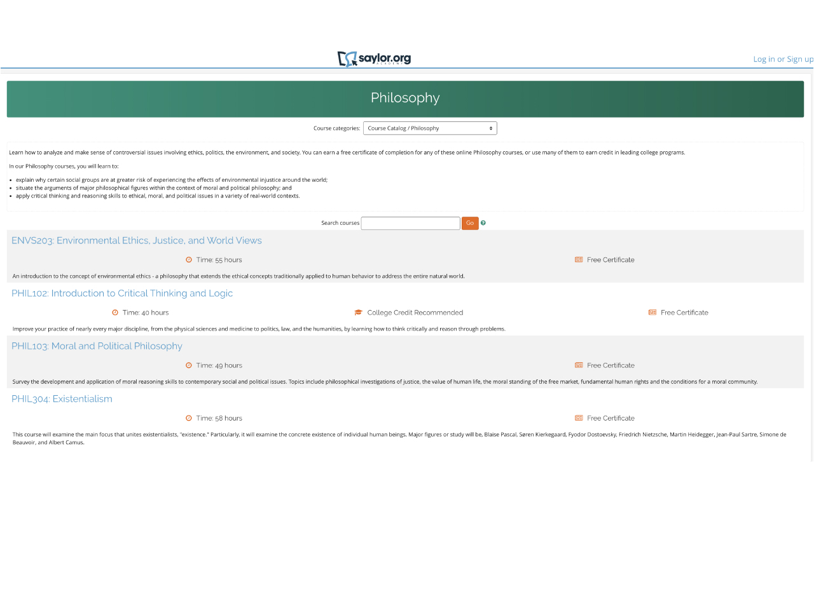Focus the Search courses input field
The image size is (814, 610).
coord(411,223)
